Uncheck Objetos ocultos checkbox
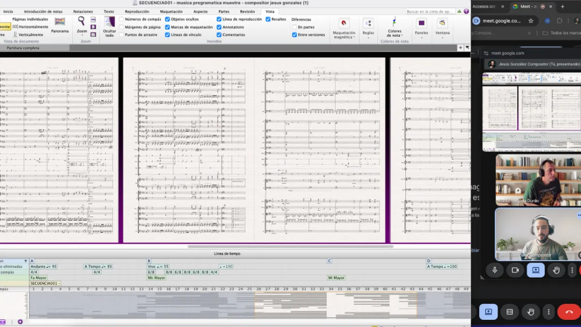Screen dimensions: 581x327 coord(168,19)
